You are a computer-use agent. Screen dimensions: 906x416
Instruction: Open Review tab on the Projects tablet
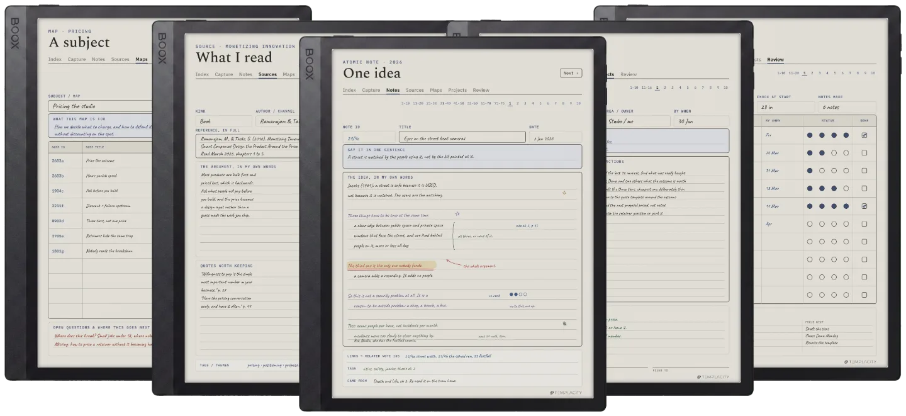click(x=629, y=74)
